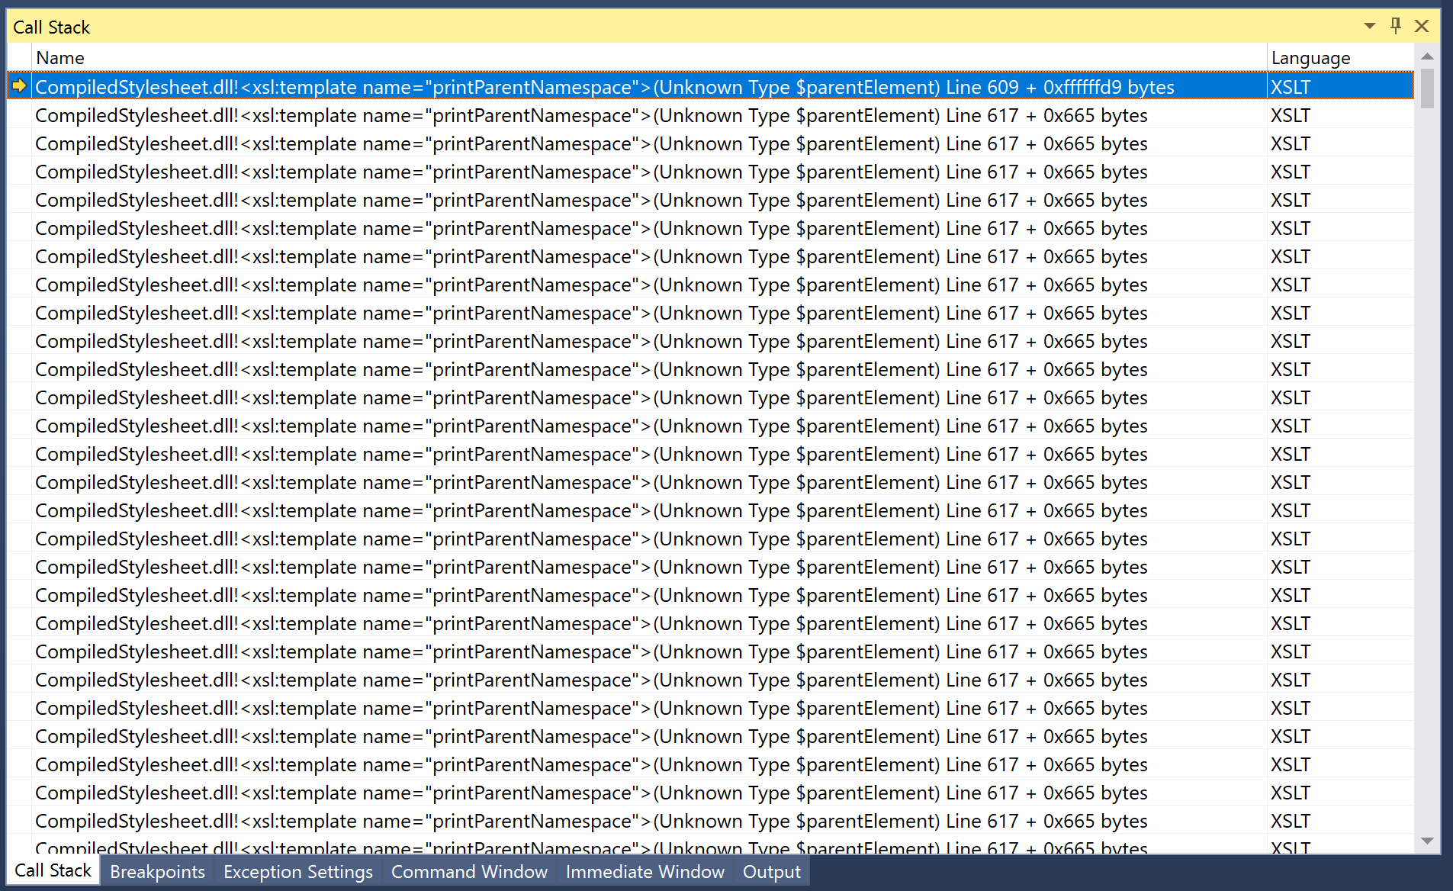Click the yellow current frame arrow
Image resolution: width=1453 pixels, height=891 pixels.
[x=20, y=86]
